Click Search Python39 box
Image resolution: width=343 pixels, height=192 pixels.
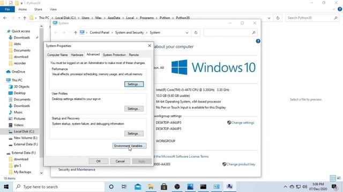(312, 18)
